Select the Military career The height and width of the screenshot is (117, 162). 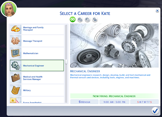point(37,90)
